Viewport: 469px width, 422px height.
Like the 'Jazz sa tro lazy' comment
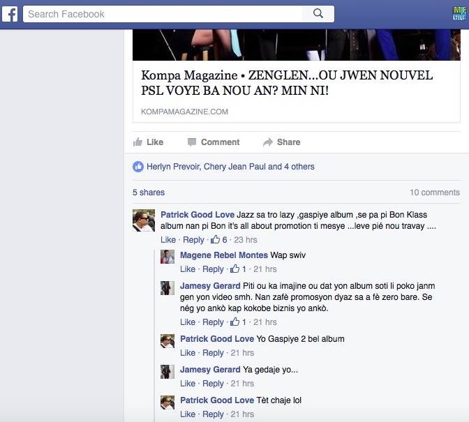coord(168,240)
